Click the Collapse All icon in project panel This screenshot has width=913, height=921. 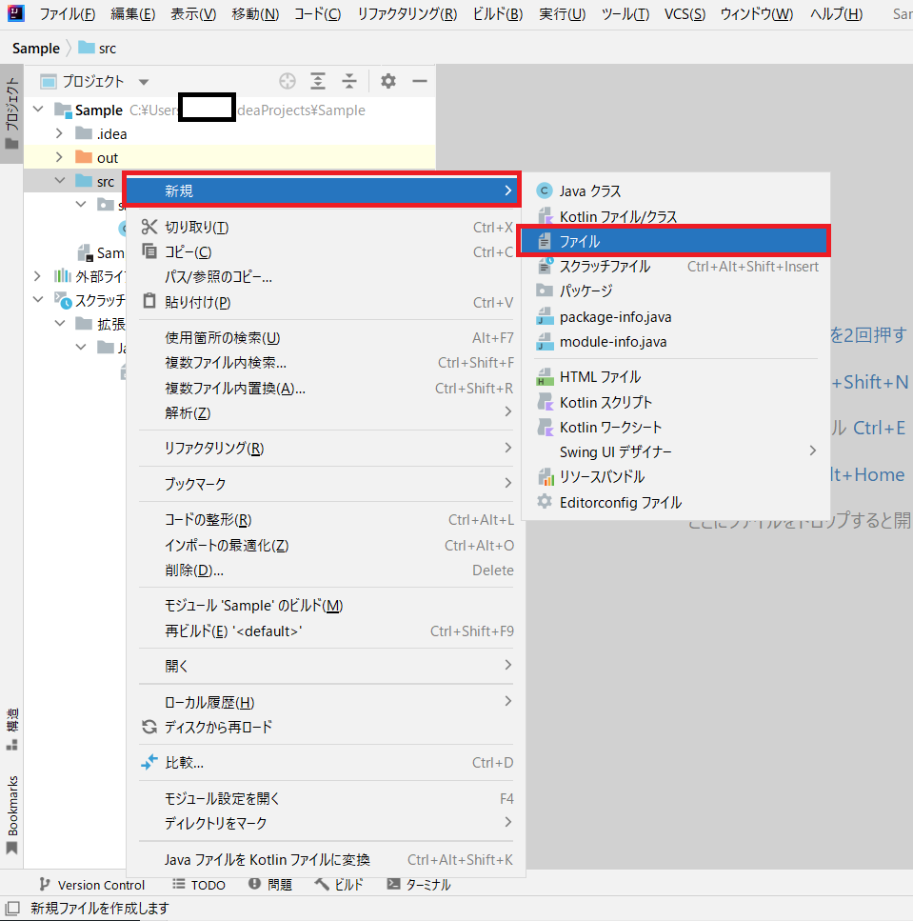pyautogui.click(x=349, y=81)
